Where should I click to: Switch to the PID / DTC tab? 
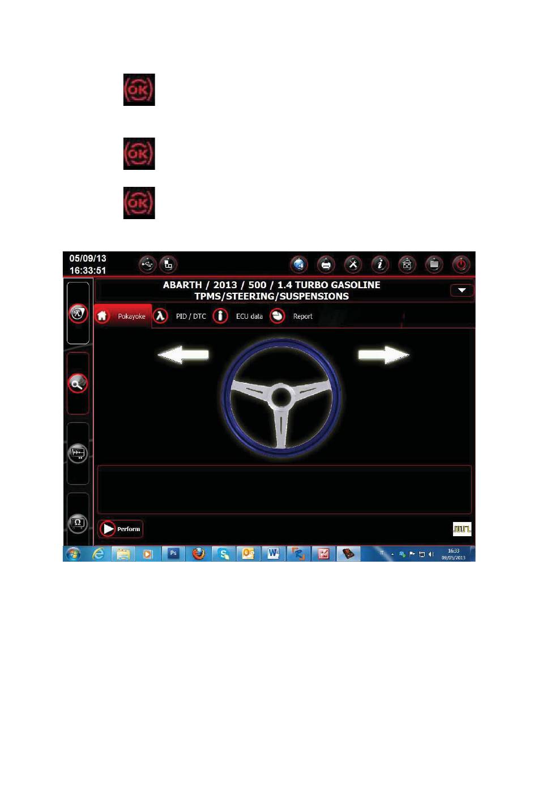tap(180, 316)
